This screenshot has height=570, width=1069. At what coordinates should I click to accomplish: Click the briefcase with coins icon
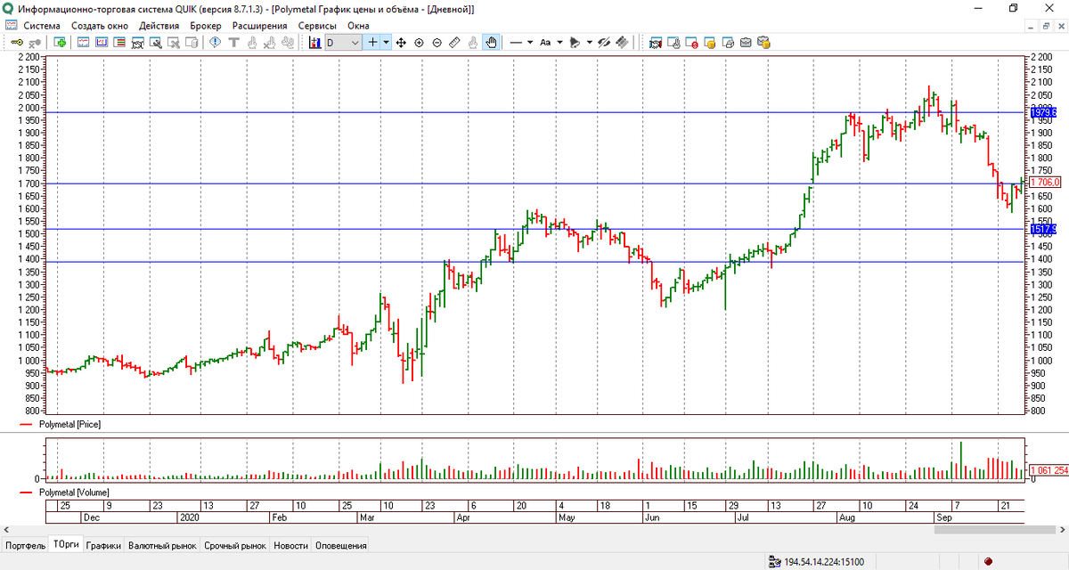(x=763, y=42)
